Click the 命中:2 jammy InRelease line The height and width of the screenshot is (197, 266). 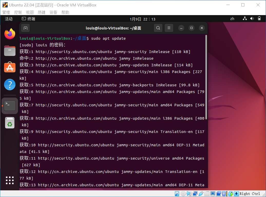pyautogui.click(x=86, y=58)
